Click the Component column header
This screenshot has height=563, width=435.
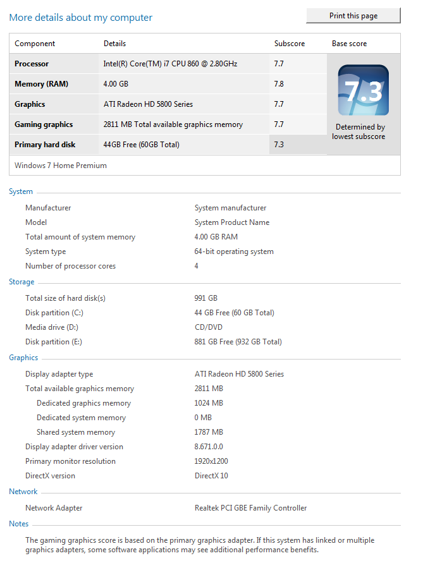coord(35,44)
